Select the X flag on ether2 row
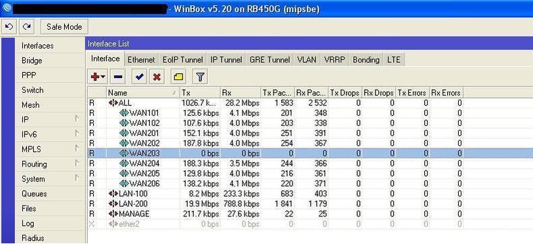This screenshot has width=533, height=244. [x=91, y=224]
